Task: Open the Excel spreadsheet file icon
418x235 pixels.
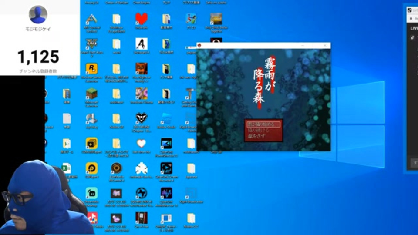Action: pyautogui.click(x=66, y=168)
